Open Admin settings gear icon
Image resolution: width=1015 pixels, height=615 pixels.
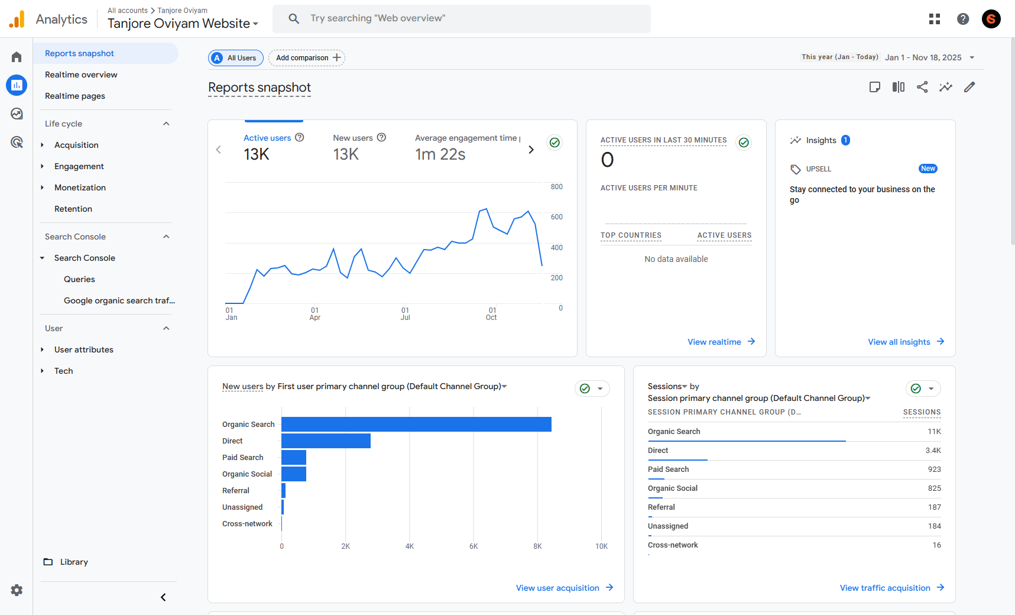pos(17,590)
